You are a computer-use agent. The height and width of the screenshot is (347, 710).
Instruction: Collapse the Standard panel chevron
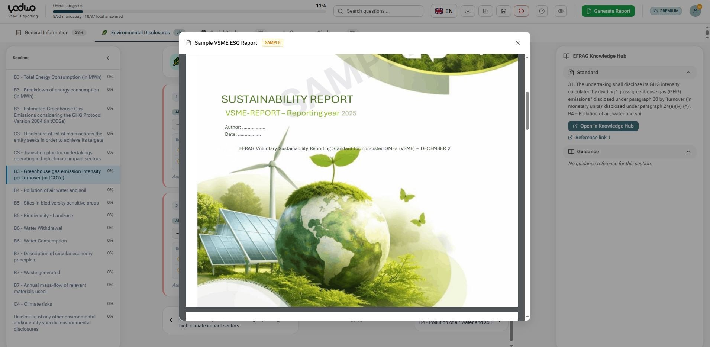pyautogui.click(x=688, y=73)
